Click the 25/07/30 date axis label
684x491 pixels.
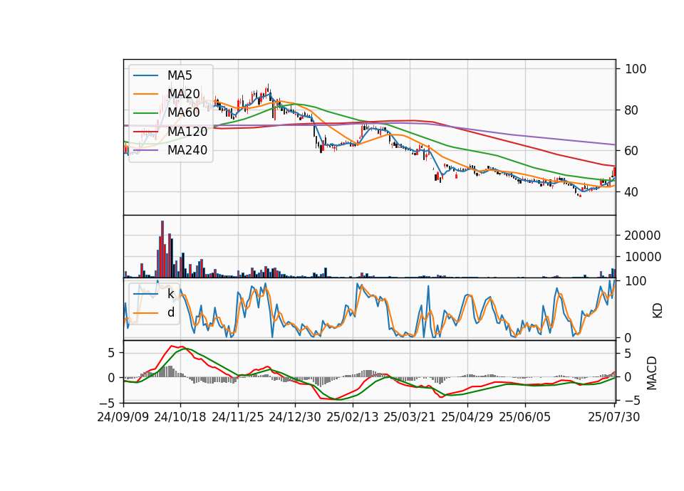click(x=614, y=417)
